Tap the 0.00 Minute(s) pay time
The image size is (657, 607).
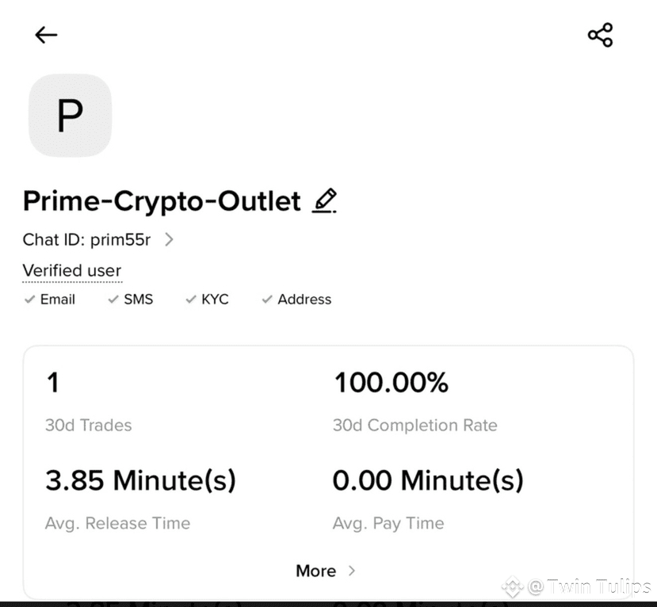tap(428, 480)
